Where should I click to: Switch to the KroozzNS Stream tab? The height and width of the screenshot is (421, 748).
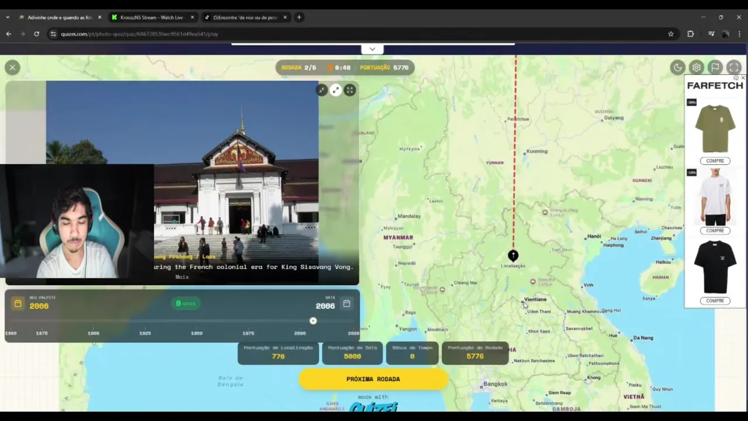coord(151,18)
